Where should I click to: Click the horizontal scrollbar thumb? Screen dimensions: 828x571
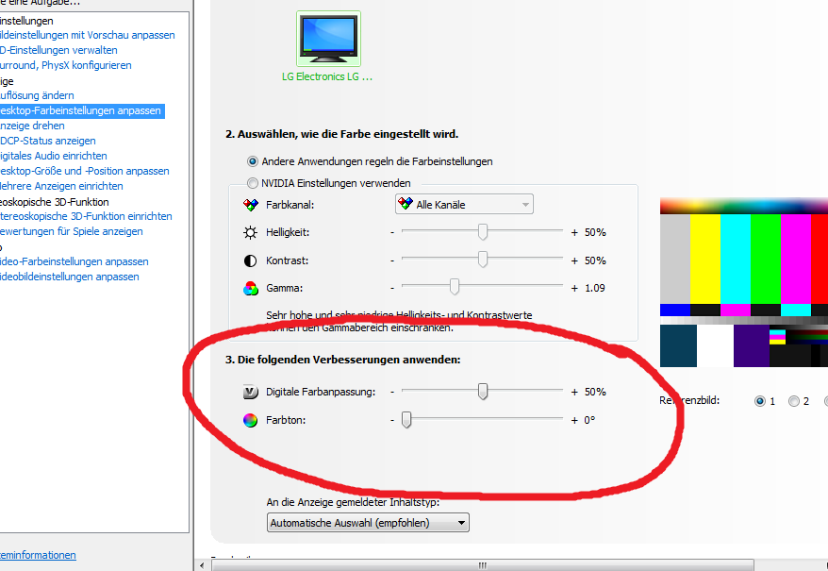482,564
